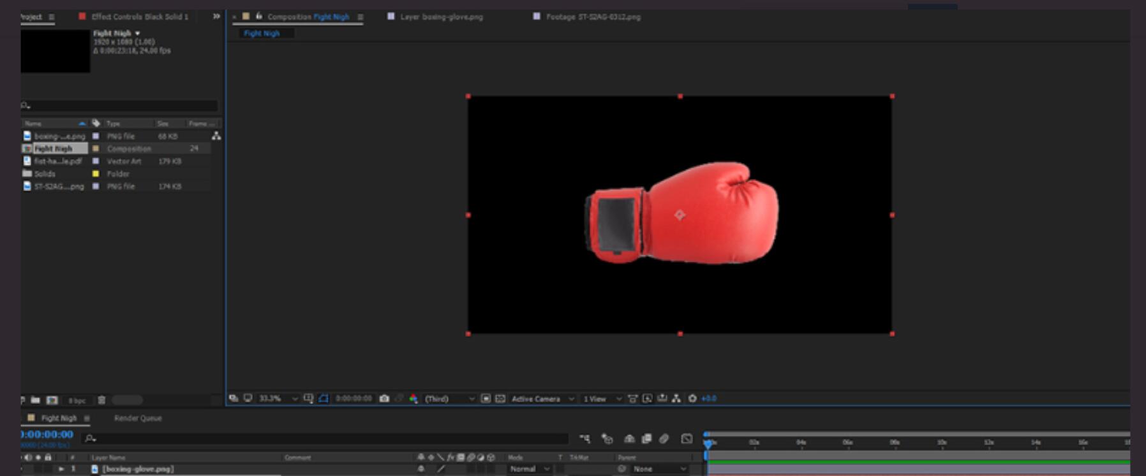The width and height of the screenshot is (1146, 476).
Task: Click label tag column header icon
Action: point(96,123)
